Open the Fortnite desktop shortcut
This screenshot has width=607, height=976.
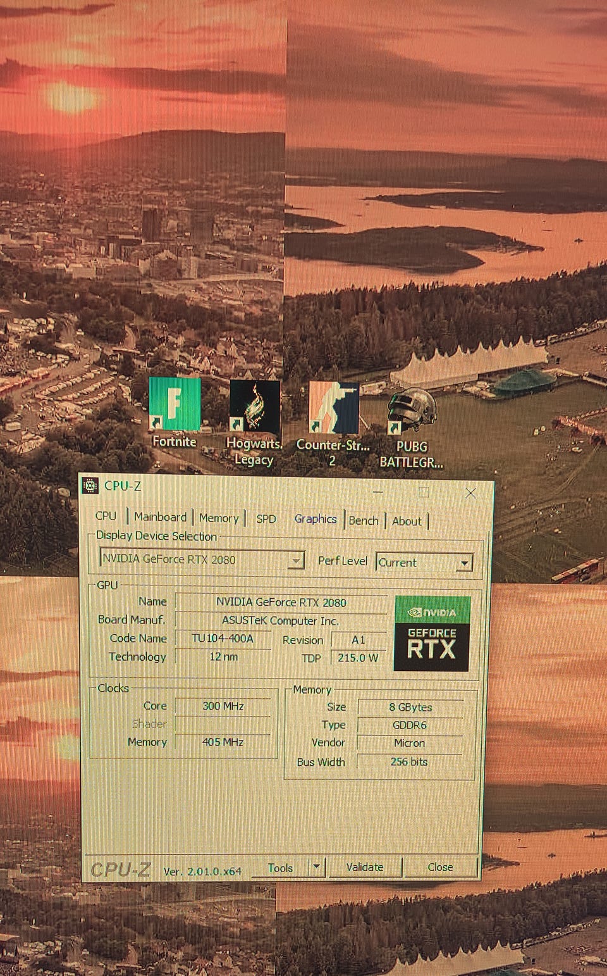(x=175, y=413)
